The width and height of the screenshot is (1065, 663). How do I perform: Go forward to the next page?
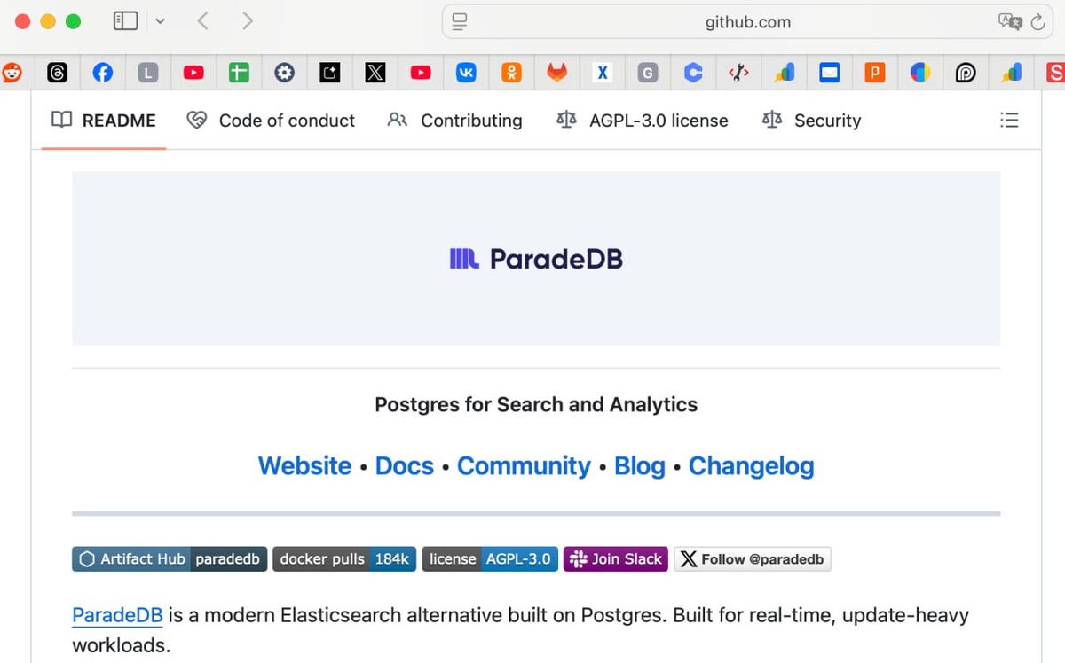248,21
